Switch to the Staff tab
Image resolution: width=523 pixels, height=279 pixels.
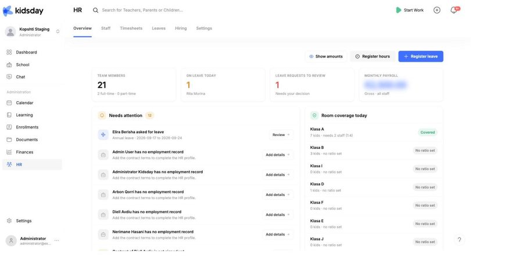click(106, 28)
